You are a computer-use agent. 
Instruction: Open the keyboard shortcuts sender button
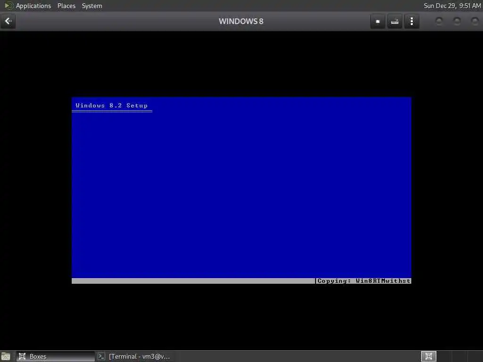click(395, 21)
